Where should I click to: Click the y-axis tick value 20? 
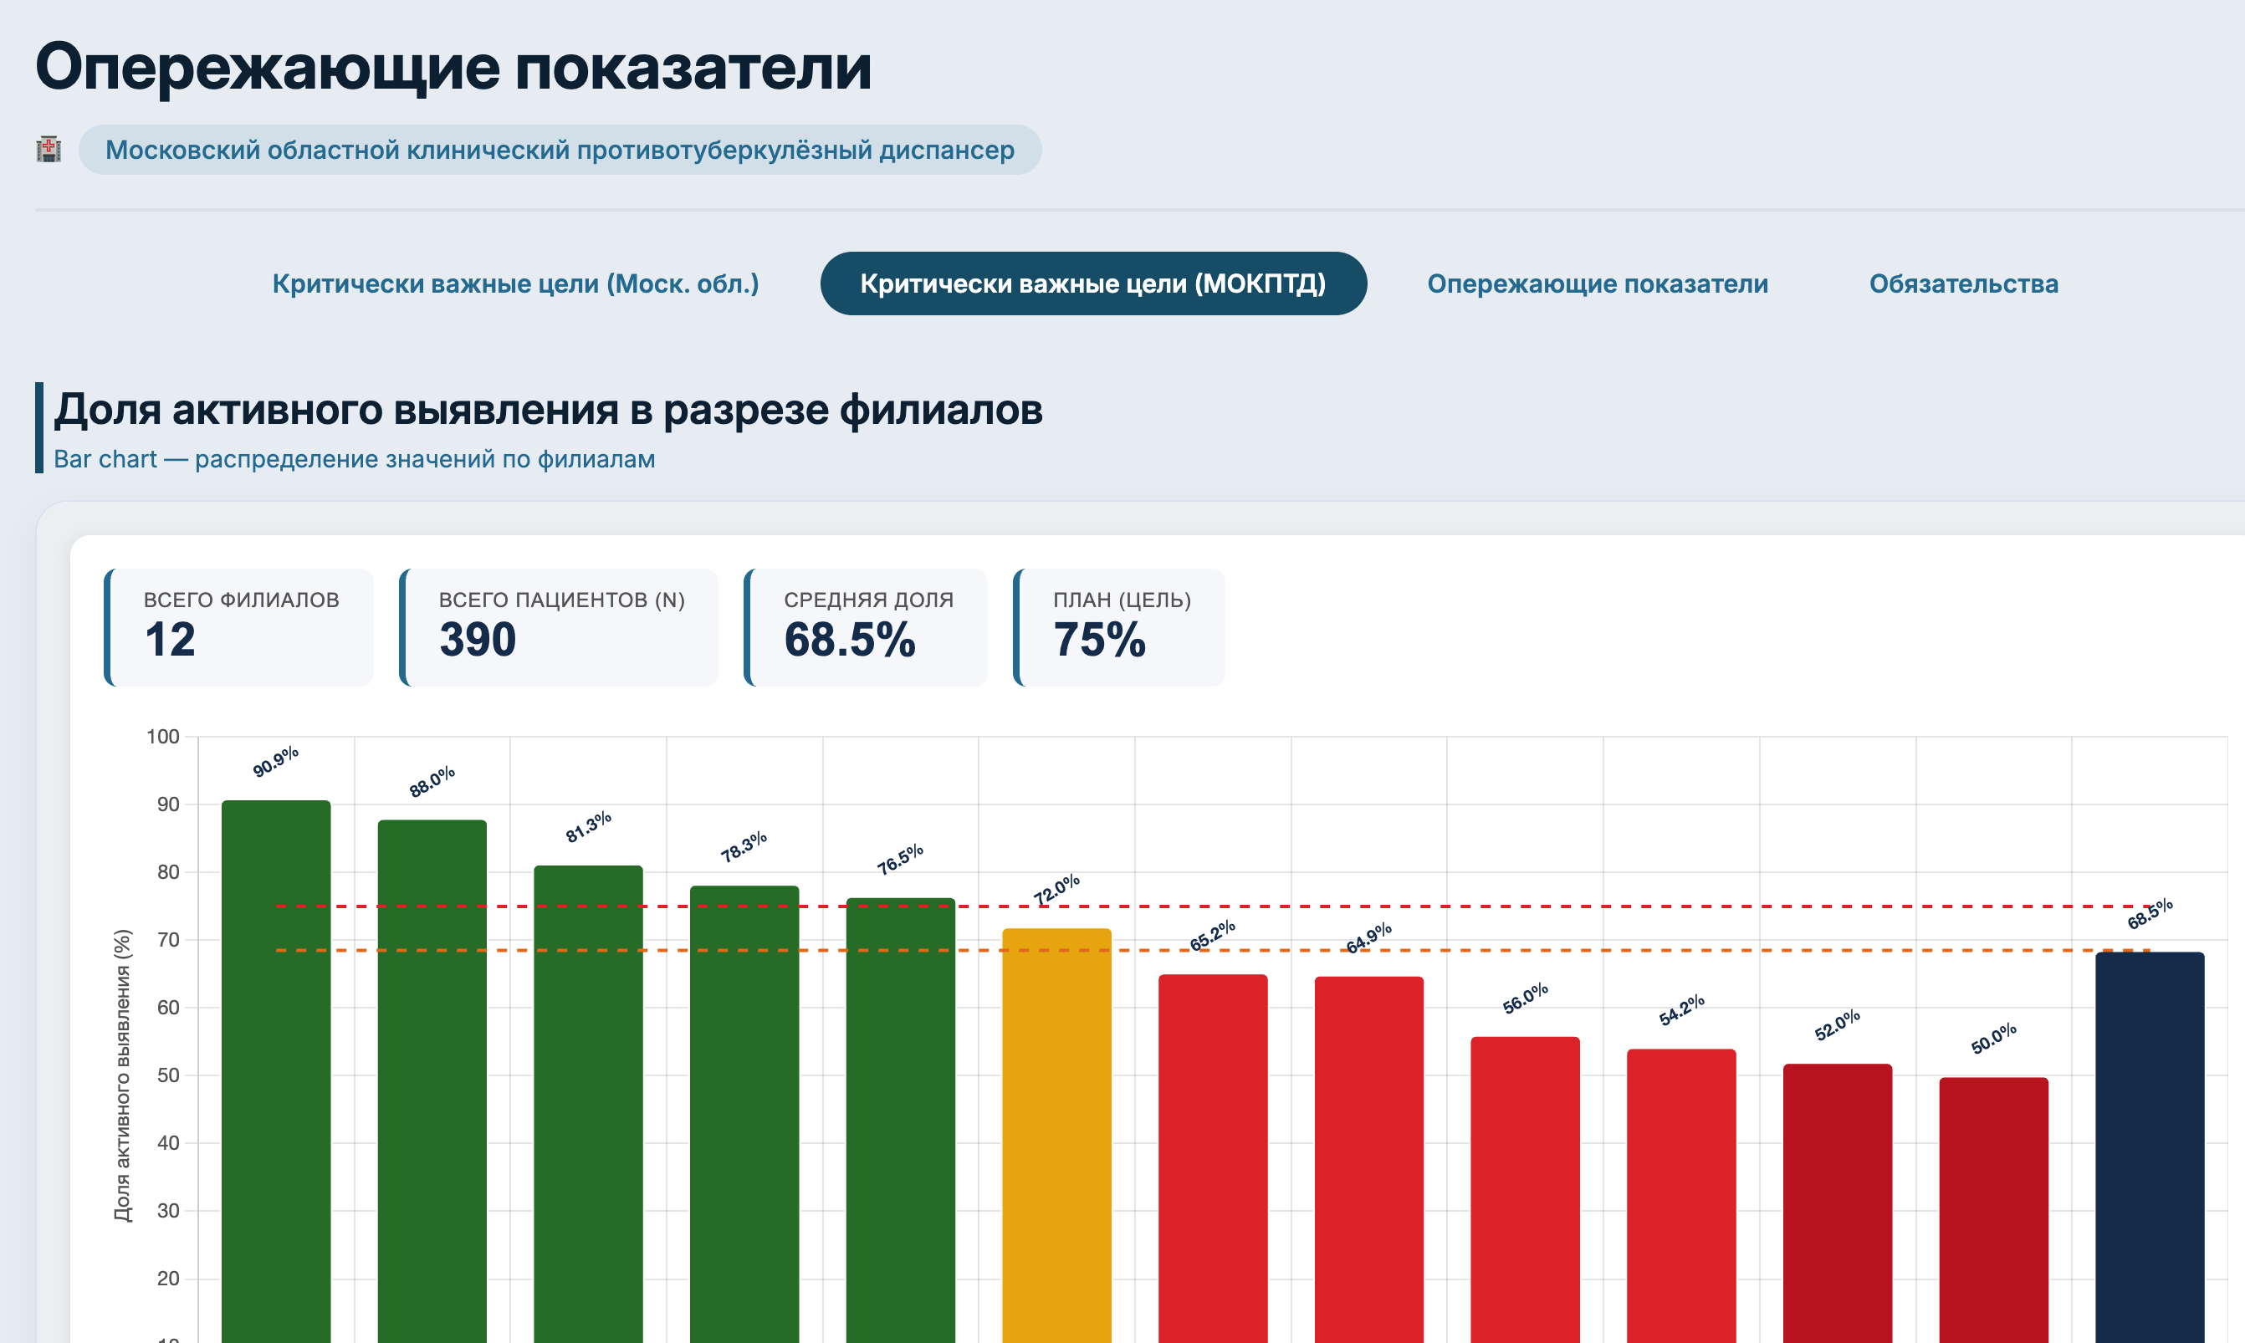coord(168,1279)
